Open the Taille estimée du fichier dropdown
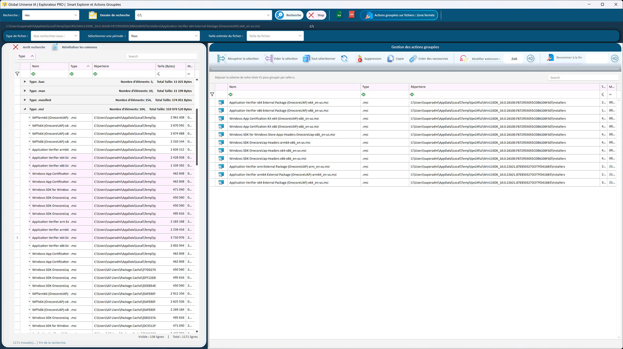 coord(275,36)
